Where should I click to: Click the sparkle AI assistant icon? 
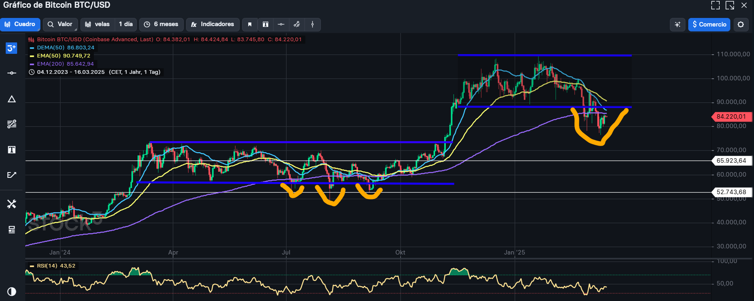tap(677, 24)
